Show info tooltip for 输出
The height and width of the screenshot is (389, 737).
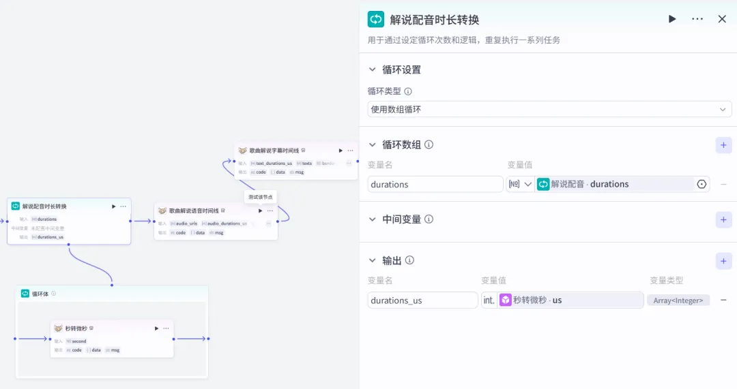tap(409, 260)
